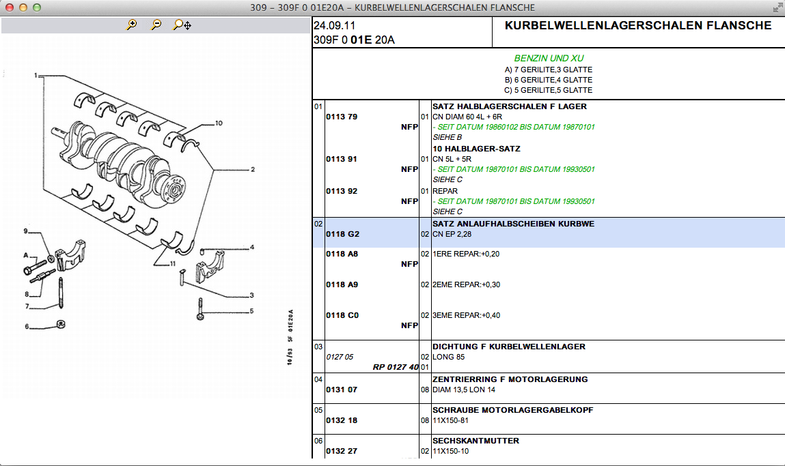Click the 10 Halblager-Satz heading
Image resolution: width=785 pixels, height=466 pixels.
pyautogui.click(x=476, y=149)
